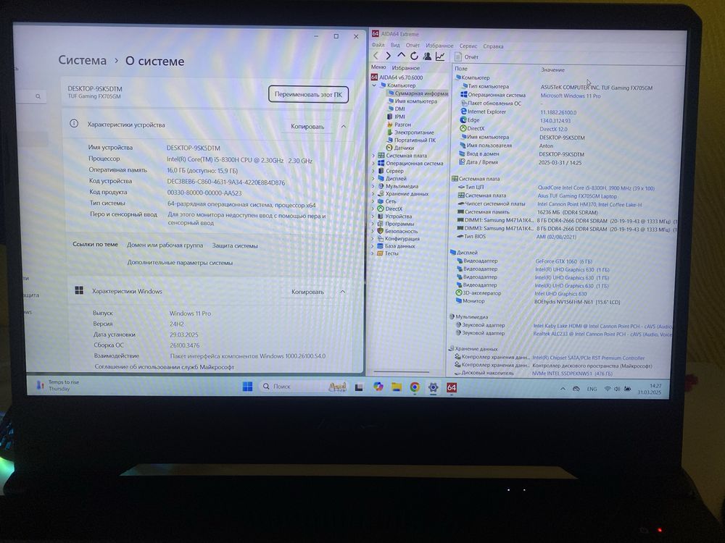Click the Безопасность shield icon in tree

pos(381,231)
